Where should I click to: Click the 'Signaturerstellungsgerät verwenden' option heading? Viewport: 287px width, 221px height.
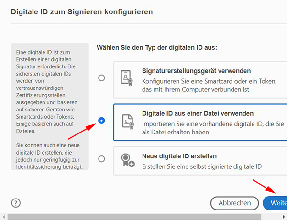(196, 71)
